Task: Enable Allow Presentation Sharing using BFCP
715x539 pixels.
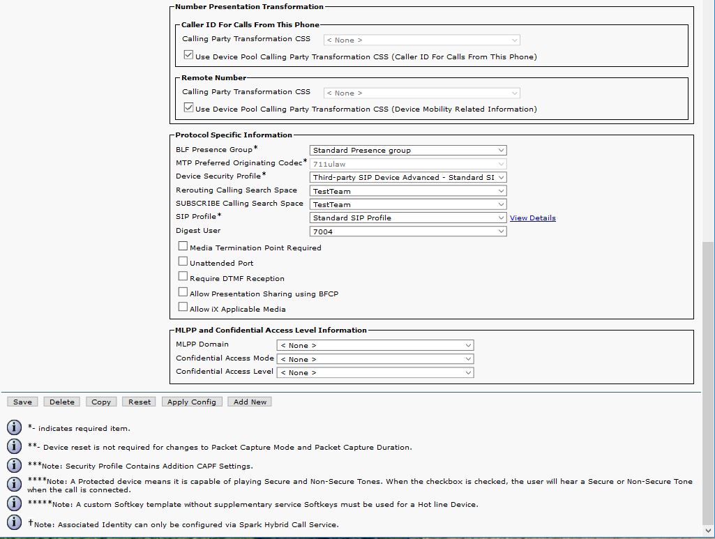Action: click(x=183, y=292)
